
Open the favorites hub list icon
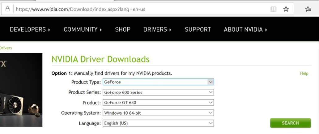308,9
